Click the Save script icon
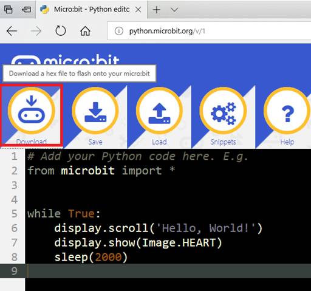The height and width of the screenshot is (291, 311). (x=95, y=111)
